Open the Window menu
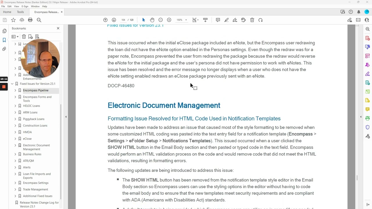The image size is (372, 209). coord(35,6)
